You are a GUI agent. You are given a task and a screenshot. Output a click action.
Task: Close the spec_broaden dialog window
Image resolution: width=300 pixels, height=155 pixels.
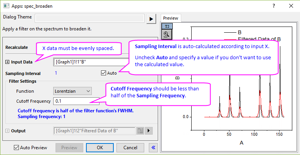coord(291,6)
